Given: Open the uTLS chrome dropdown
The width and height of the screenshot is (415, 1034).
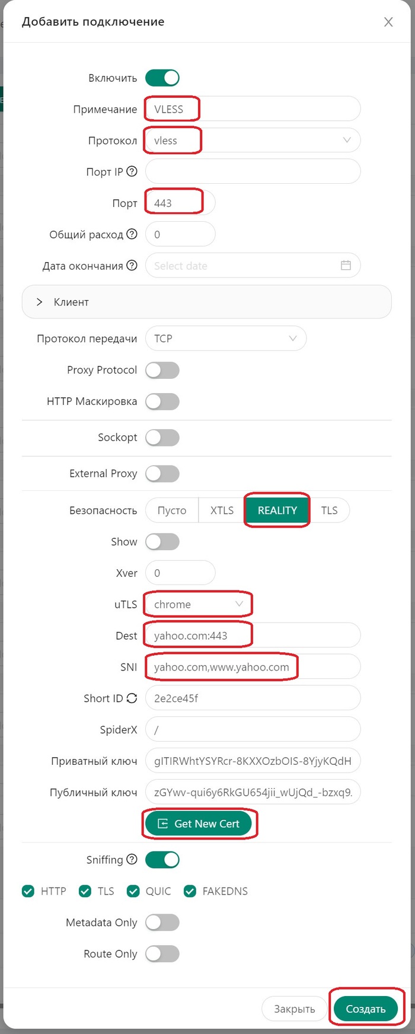Looking at the screenshot, I should point(198,604).
